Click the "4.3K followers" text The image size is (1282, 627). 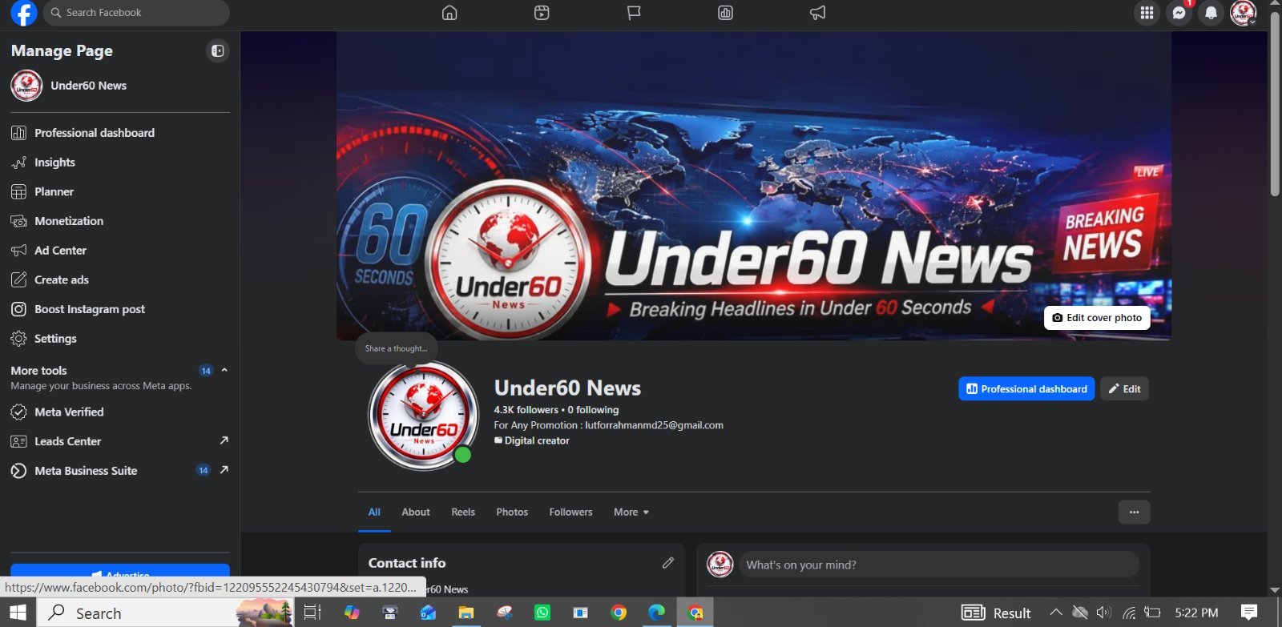[526, 410]
